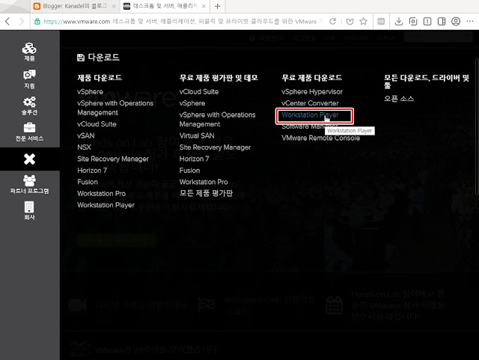The image size is (479, 360).
Task: Open vCloud Suite under 제품 다운로드
Action: coord(97,124)
